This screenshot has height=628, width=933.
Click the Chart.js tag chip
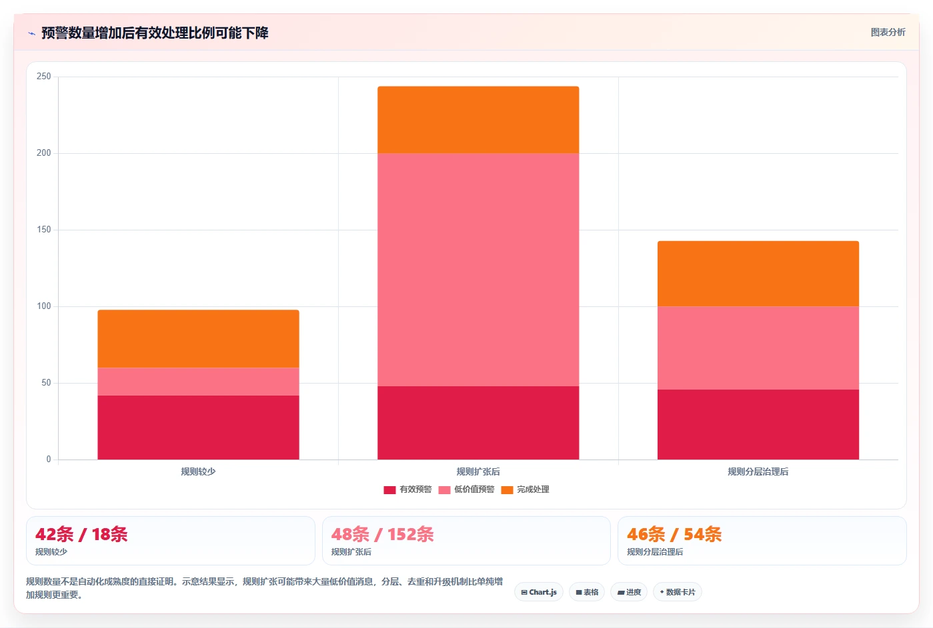point(539,592)
